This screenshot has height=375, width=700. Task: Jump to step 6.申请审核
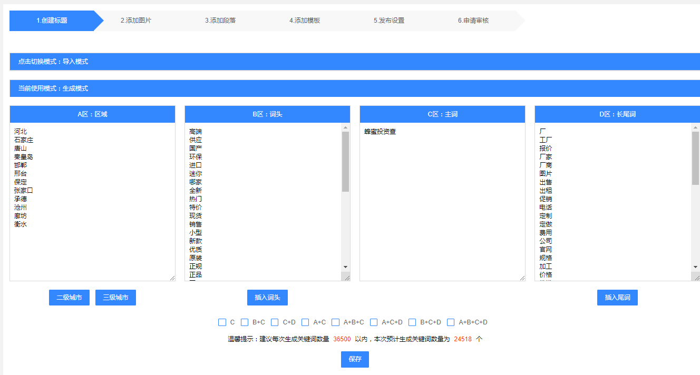[x=473, y=21]
